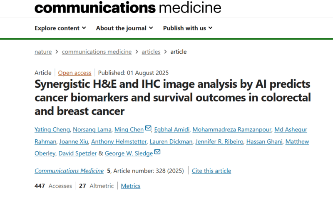Open the Communications Medicine journal link in citation

[69, 171]
